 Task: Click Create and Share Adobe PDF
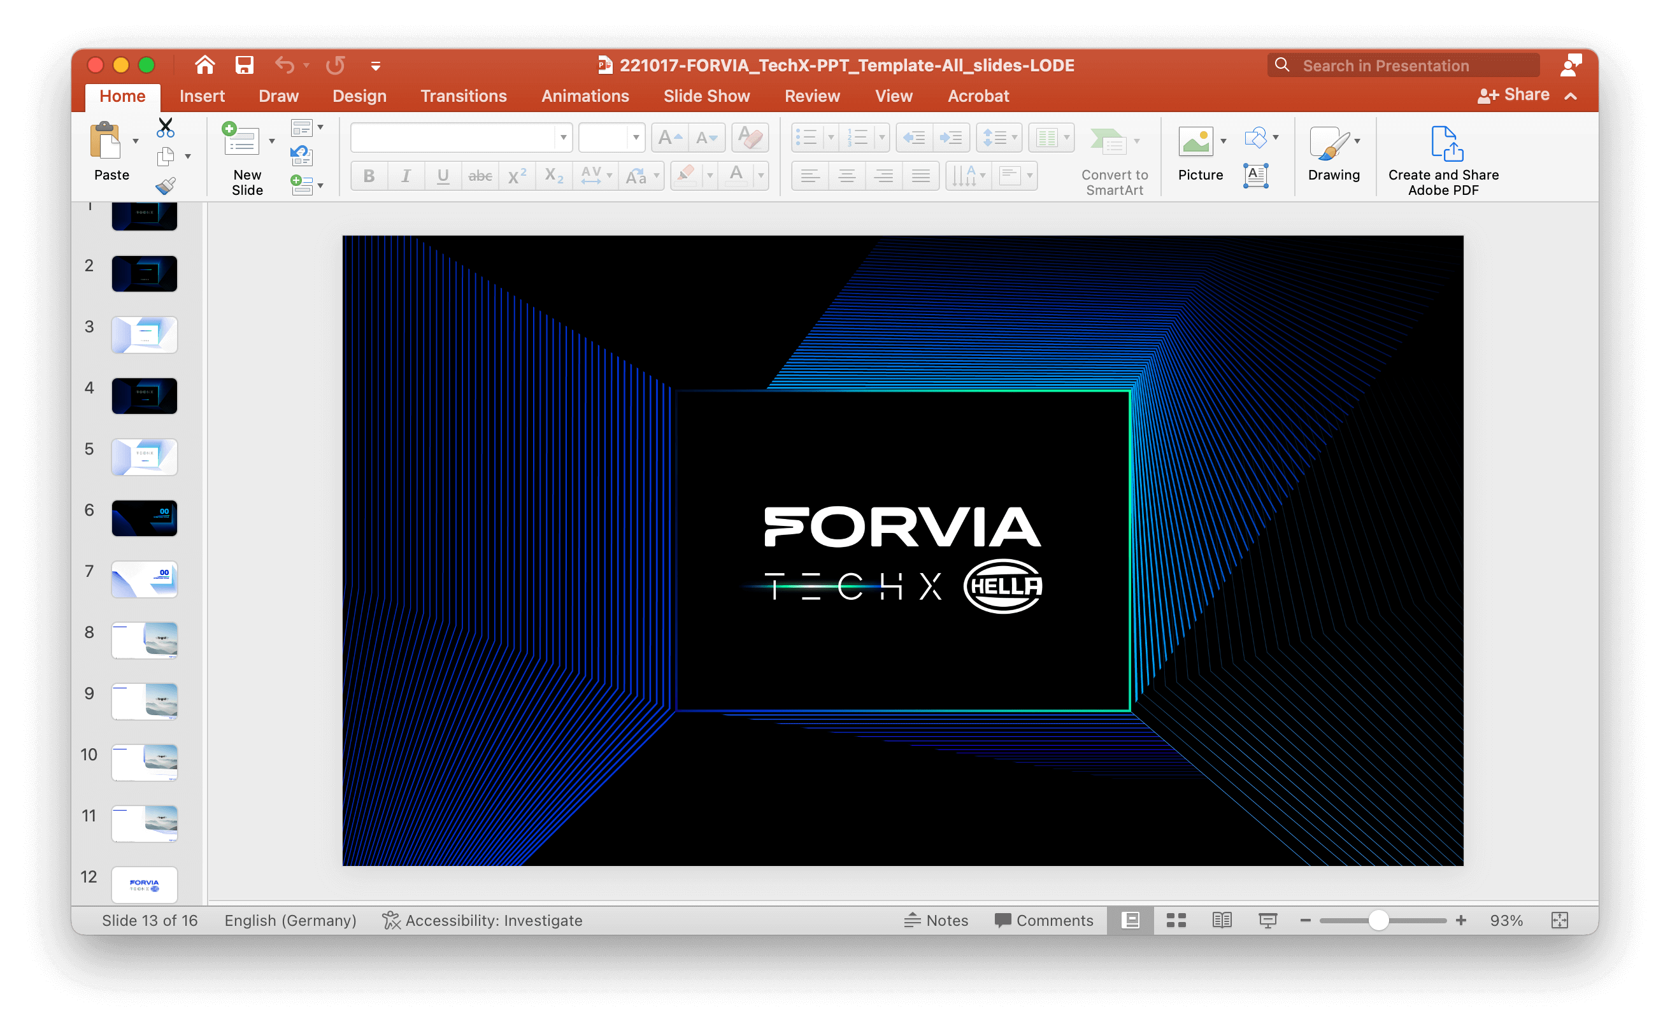[x=1443, y=160]
